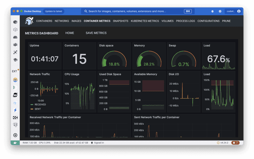Image resolution: width=254 pixels, height=159 pixels.
Task: Click Disk 22.34 GB avail. status text
Action: pyautogui.click(x=71, y=143)
